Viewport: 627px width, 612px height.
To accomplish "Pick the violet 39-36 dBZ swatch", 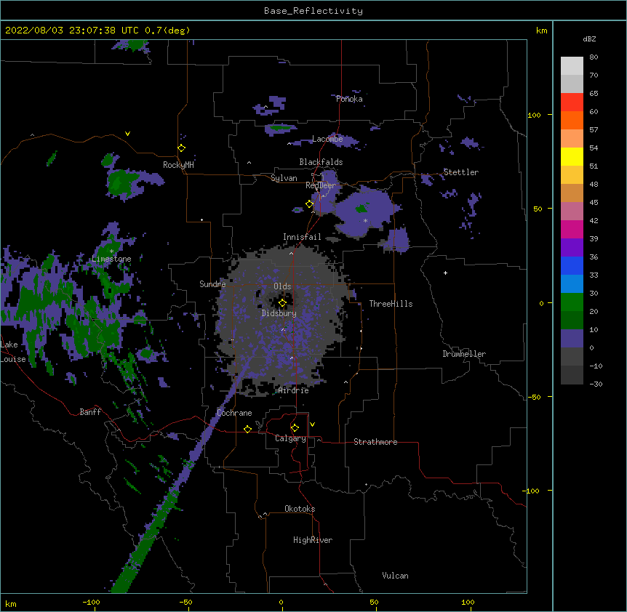I will (572, 248).
